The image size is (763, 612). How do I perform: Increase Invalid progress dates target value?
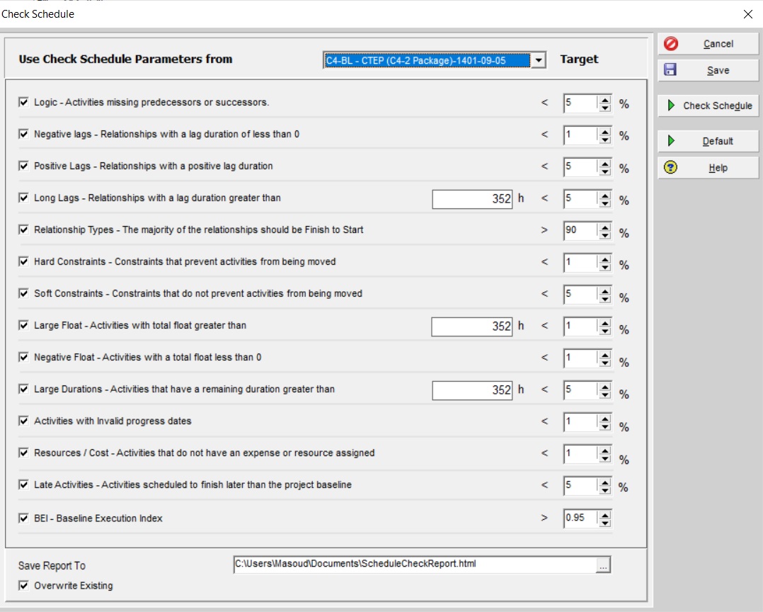click(605, 419)
